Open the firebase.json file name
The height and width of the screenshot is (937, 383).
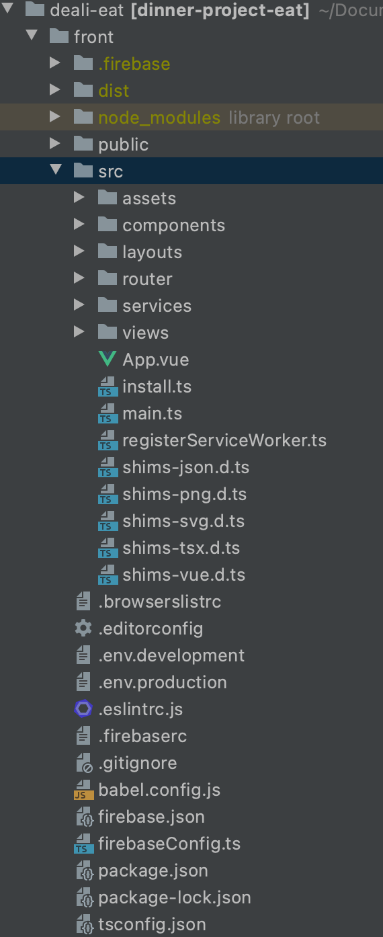point(152,817)
